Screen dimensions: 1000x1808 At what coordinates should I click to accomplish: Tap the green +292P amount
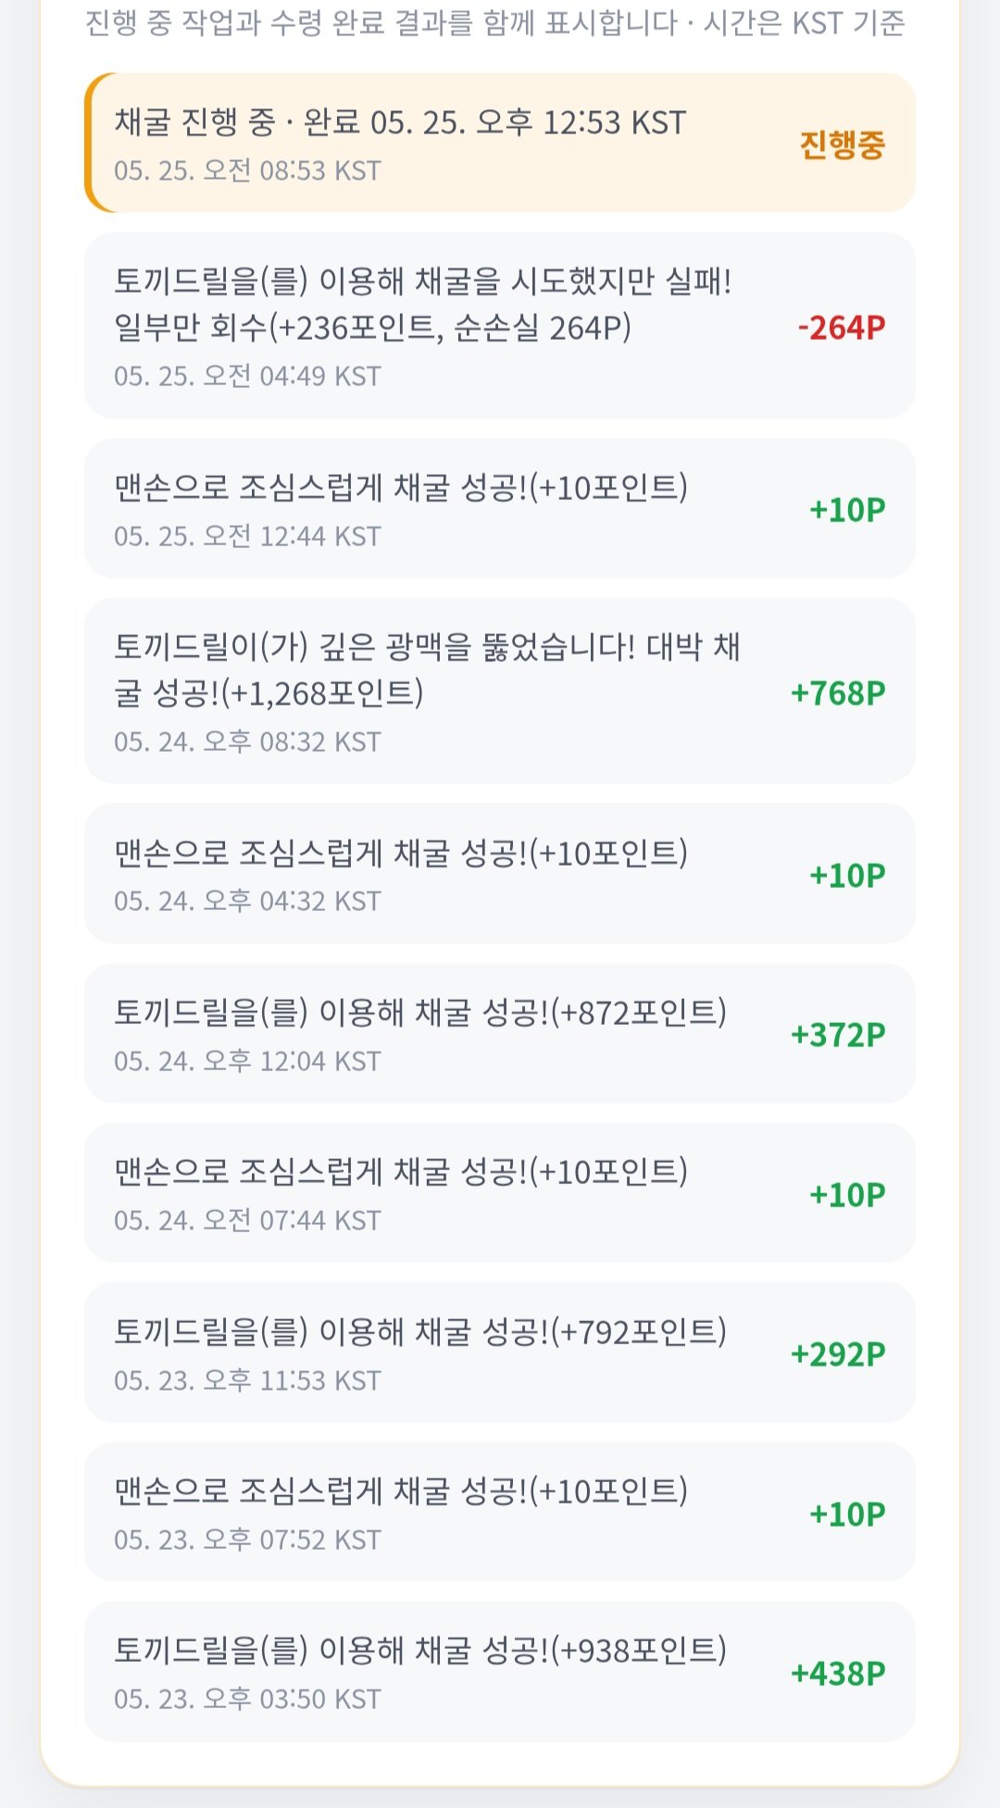pos(838,1354)
